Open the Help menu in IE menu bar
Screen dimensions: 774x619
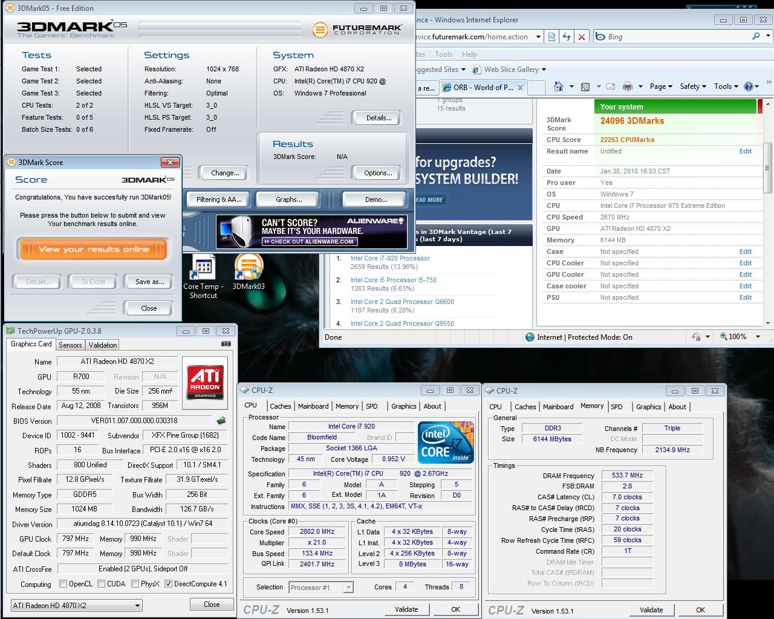[469, 54]
